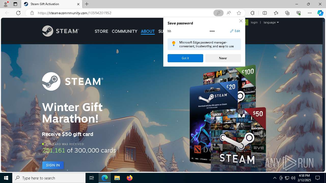Click the £20 Steam gift card image
The image size is (326, 183).
click(214, 122)
